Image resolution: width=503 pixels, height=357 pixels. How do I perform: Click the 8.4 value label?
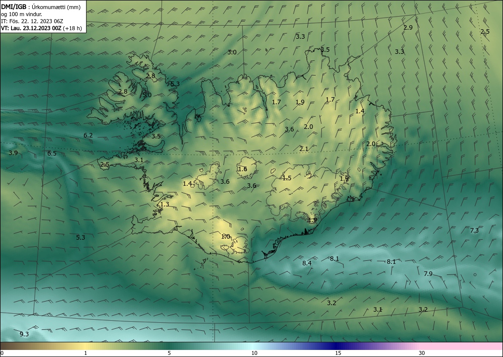(x=307, y=263)
